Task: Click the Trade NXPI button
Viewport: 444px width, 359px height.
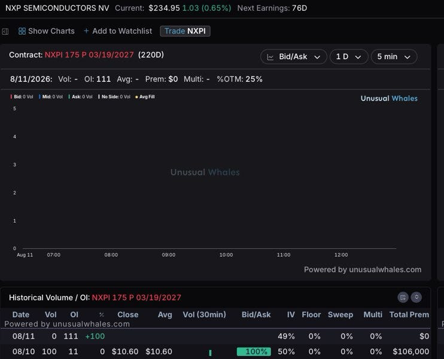Action: coord(185,31)
